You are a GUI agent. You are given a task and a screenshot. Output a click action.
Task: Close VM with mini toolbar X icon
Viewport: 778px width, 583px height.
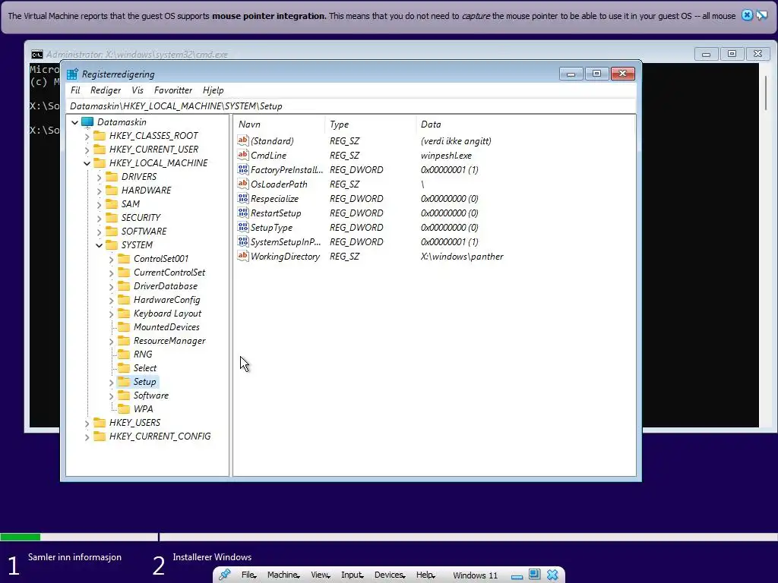click(552, 575)
